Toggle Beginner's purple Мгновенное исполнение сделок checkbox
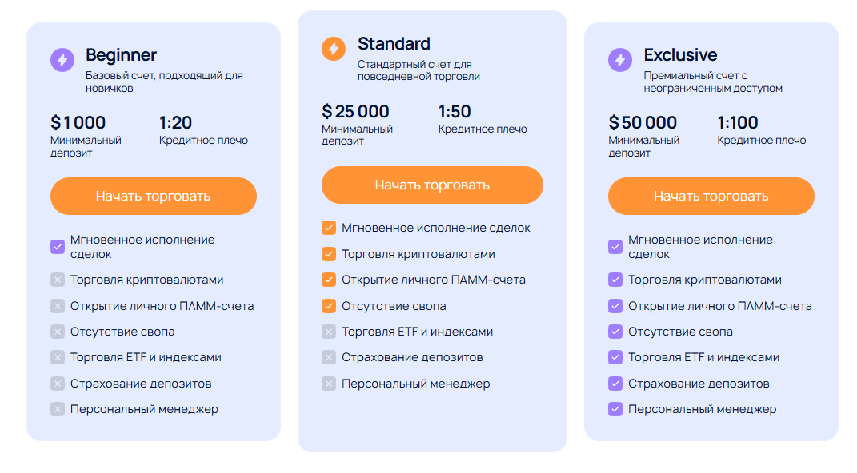This screenshot has height=473, width=857. click(58, 247)
